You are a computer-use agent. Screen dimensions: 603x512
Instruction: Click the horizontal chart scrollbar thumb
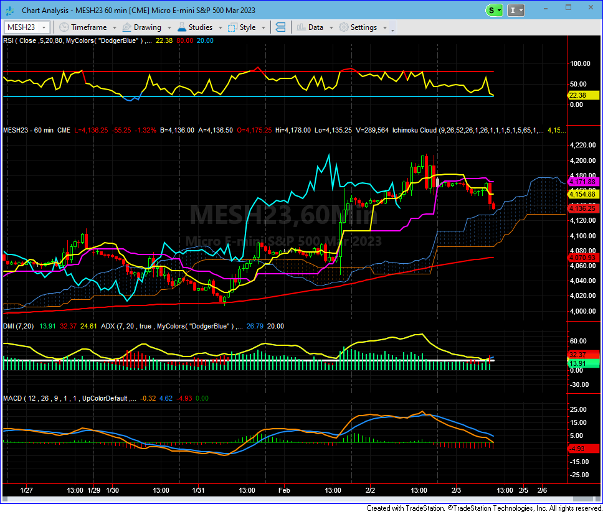pyautogui.click(x=584, y=499)
